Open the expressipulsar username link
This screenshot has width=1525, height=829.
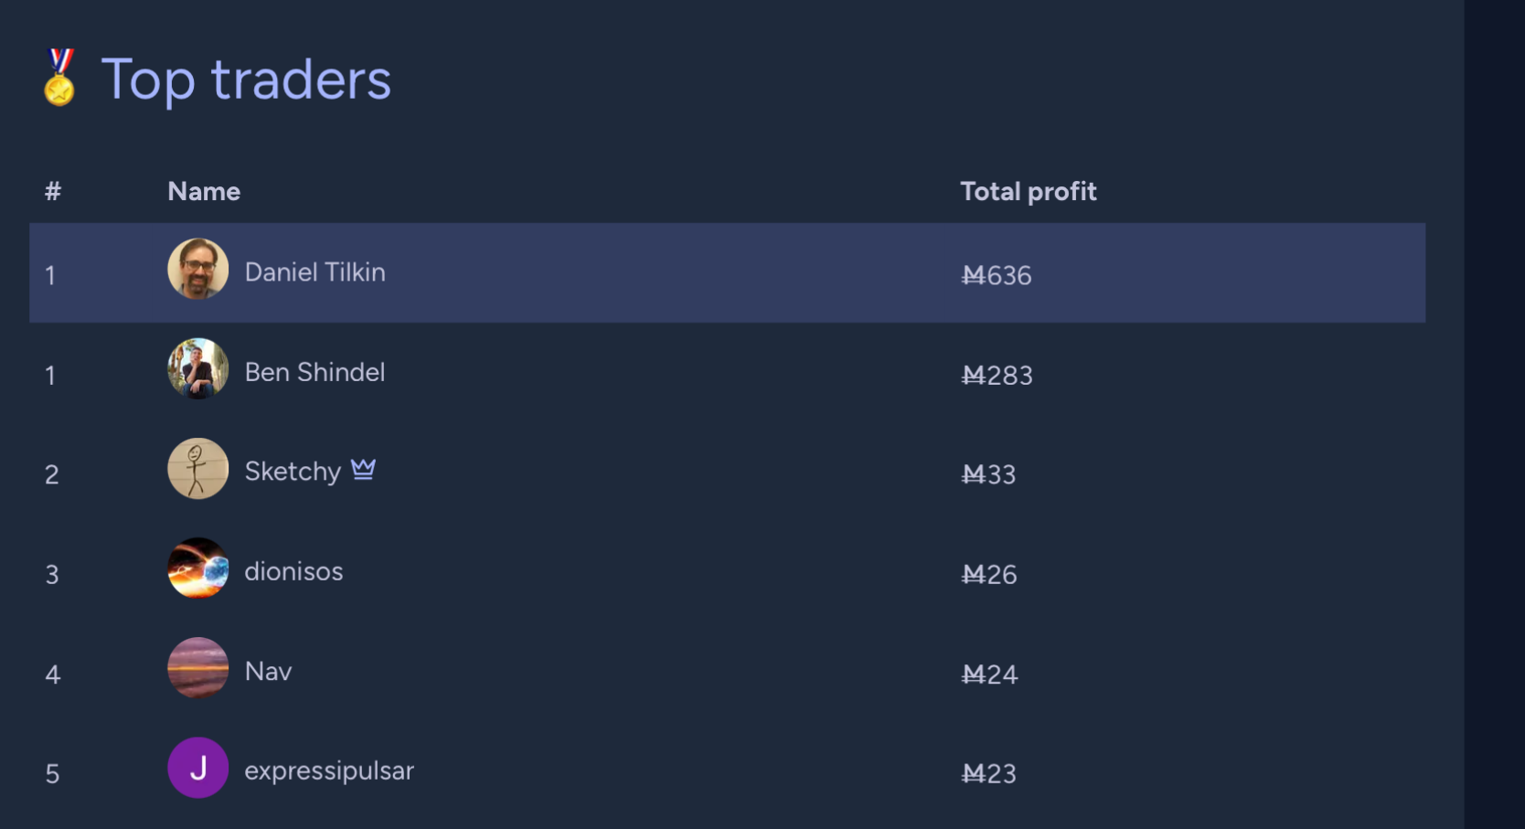tap(329, 771)
